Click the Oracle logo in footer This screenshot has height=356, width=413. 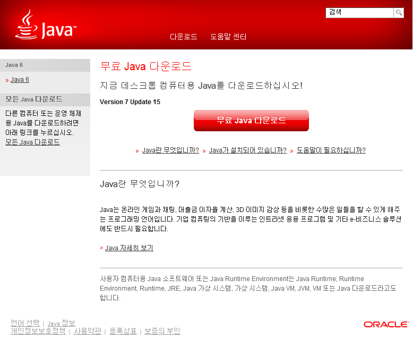point(386,324)
